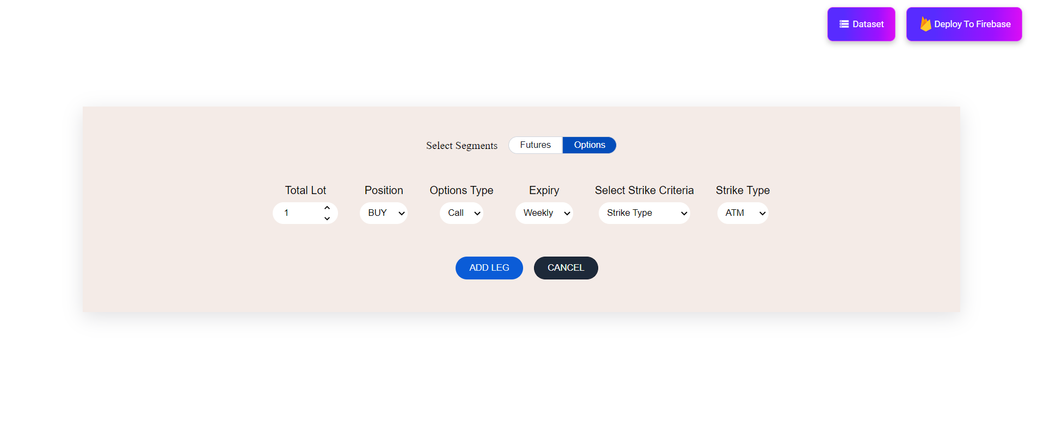Click the chevron on the Weekly dropdown
The width and height of the screenshot is (1044, 436).
pyautogui.click(x=567, y=213)
